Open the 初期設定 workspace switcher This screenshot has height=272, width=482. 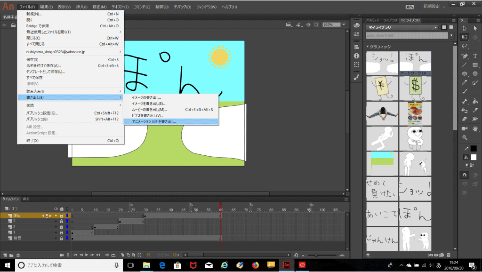tap(434, 7)
